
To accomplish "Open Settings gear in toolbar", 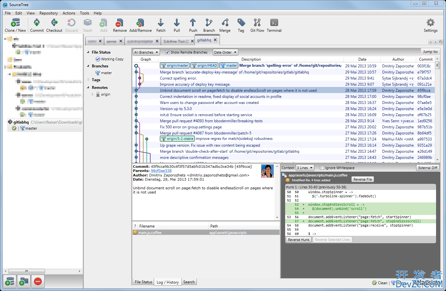I will click(430, 25).
